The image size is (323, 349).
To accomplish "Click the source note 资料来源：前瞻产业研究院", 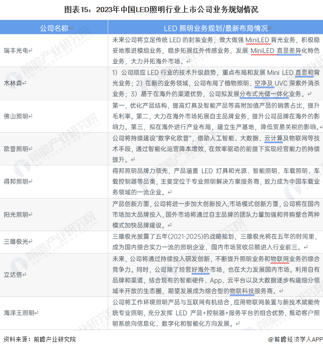I will pos(40,339).
